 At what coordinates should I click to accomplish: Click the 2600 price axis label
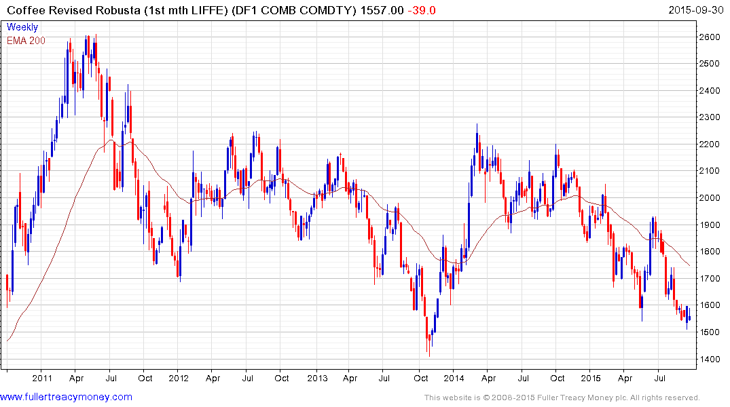pyautogui.click(x=710, y=37)
